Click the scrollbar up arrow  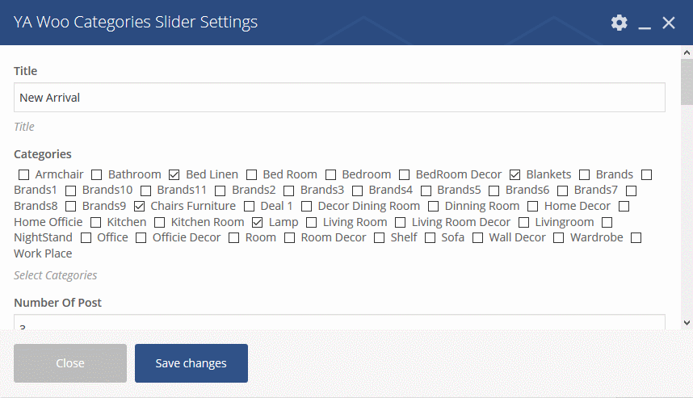point(687,52)
